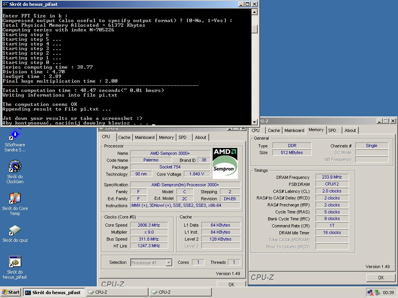
Task: Select the CPU tab in the left CPU-Z window
Action: tap(106, 137)
